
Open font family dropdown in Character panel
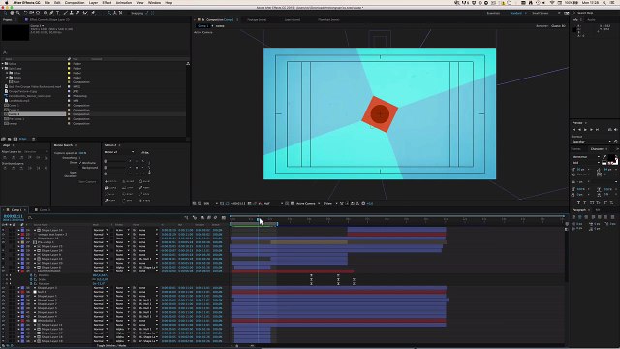586,157
